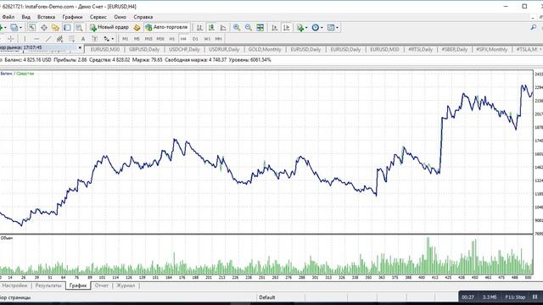Viewport: 543px width, 305px height.
Task: Toggle the W1 timeframe button
Action: point(207,39)
